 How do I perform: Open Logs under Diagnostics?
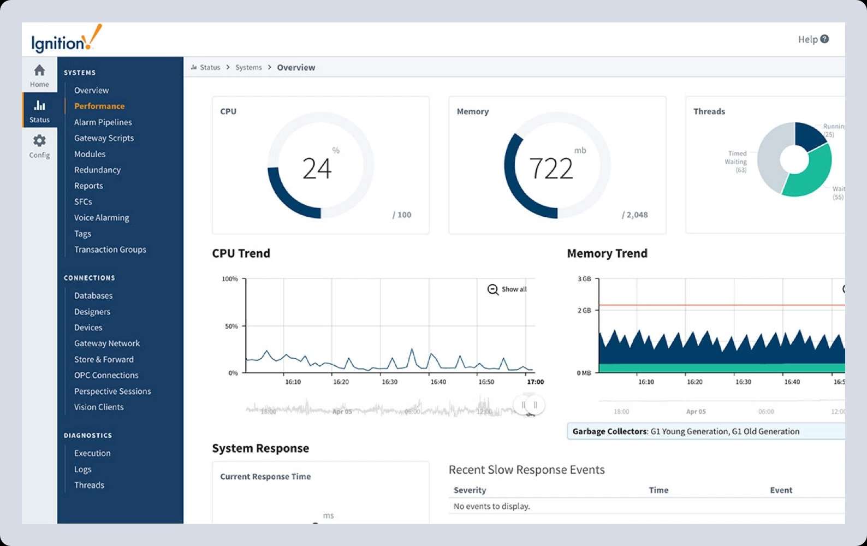pos(82,469)
